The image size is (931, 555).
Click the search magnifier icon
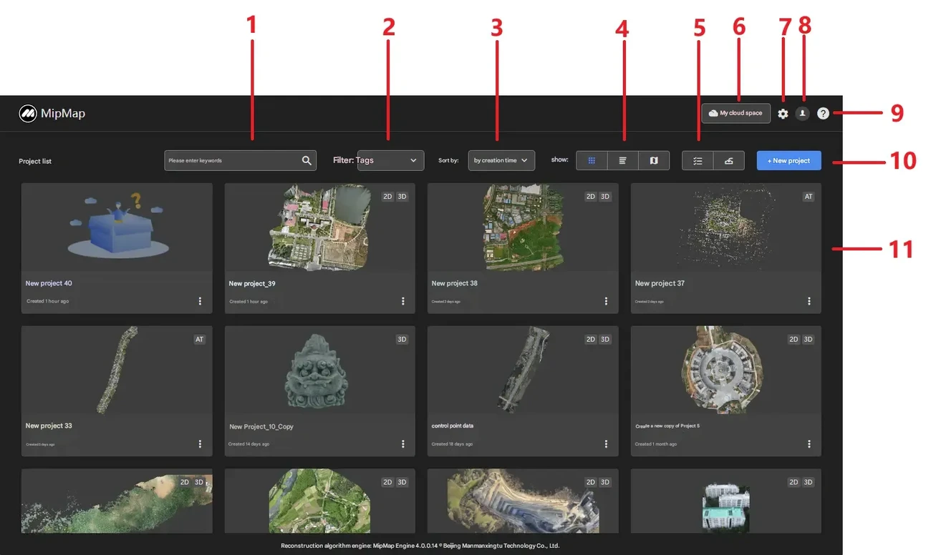[307, 160]
